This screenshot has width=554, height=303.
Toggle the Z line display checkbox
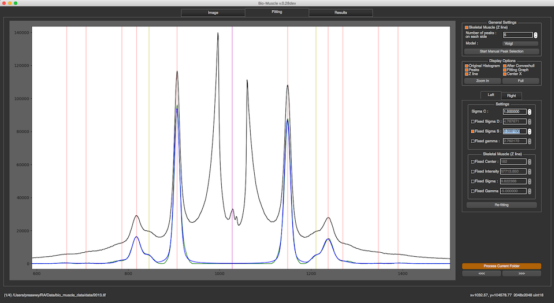click(466, 74)
